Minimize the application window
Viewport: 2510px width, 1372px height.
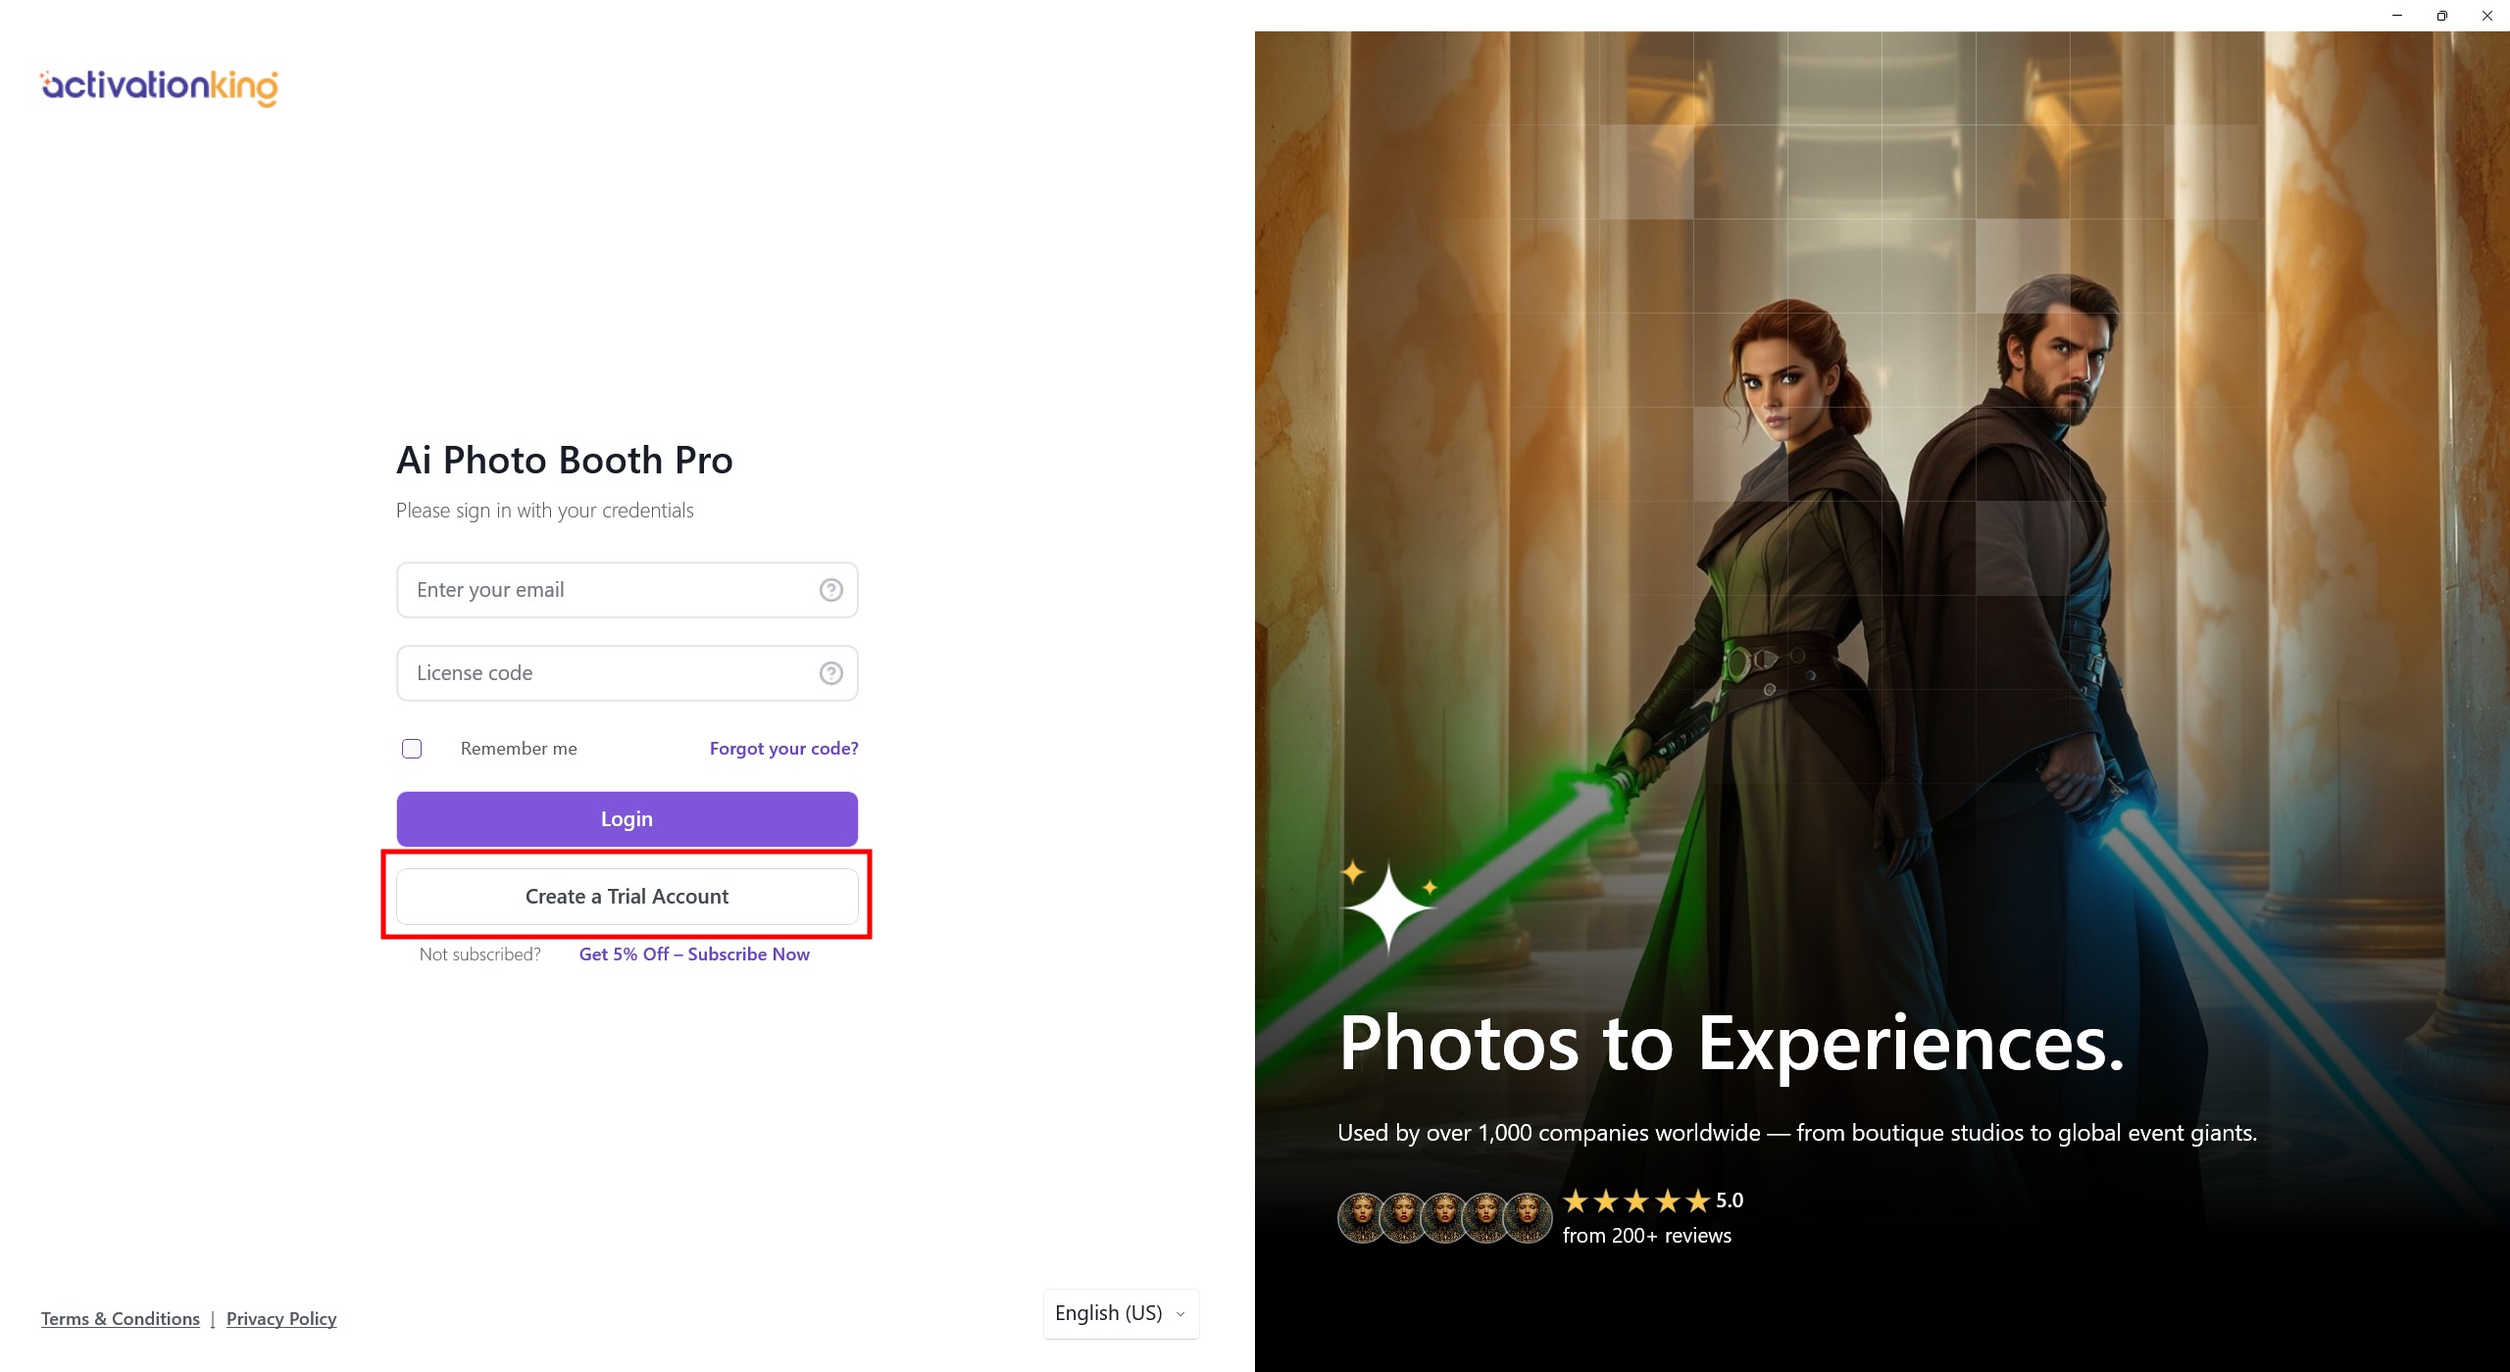tap(2397, 16)
